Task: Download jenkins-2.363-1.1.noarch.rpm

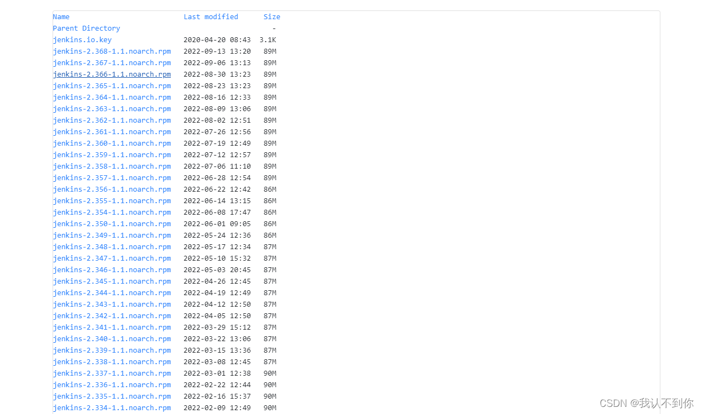Action: point(112,109)
